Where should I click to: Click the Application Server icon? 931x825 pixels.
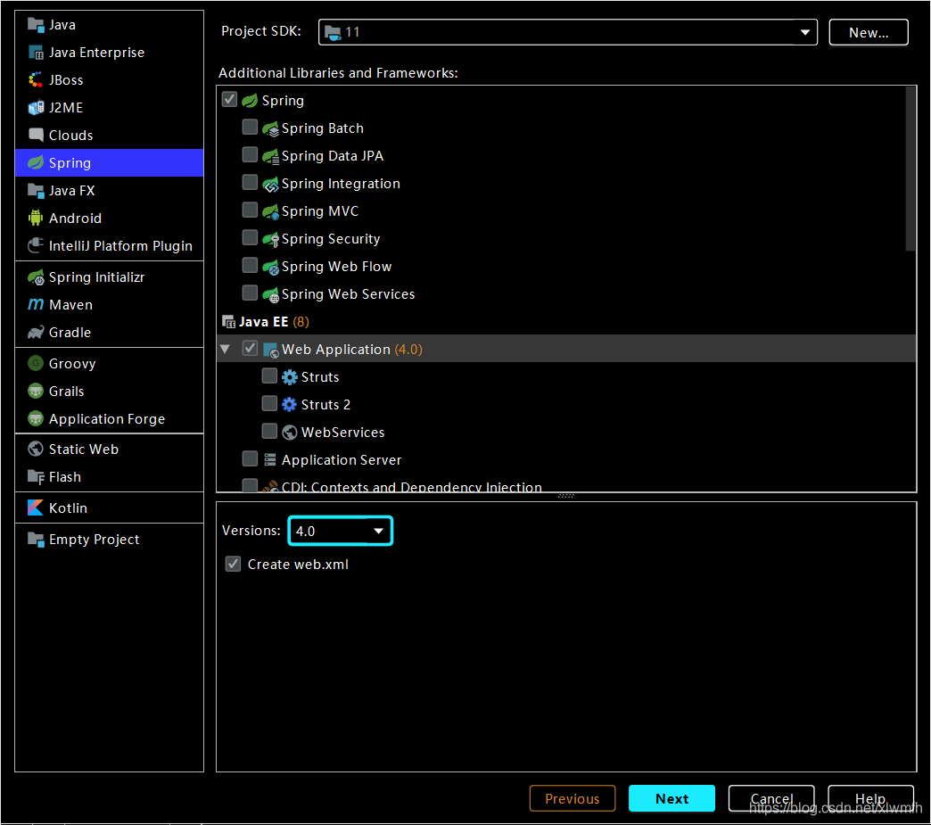(270, 459)
